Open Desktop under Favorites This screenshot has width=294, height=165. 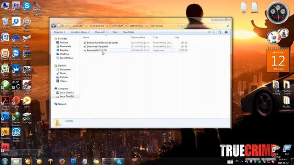64,43
